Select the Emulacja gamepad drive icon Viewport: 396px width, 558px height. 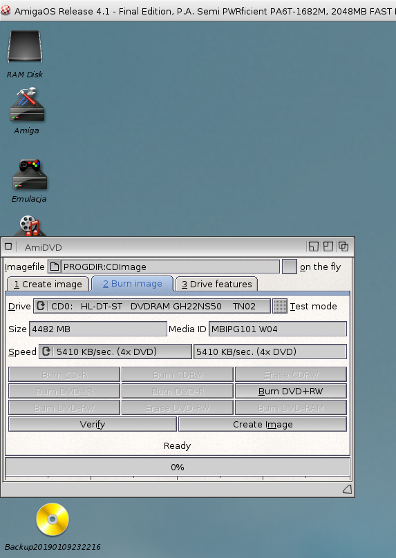click(x=30, y=174)
